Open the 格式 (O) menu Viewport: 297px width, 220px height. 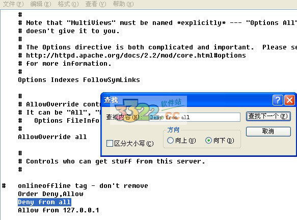pyautogui.click(x=68, y=4)
